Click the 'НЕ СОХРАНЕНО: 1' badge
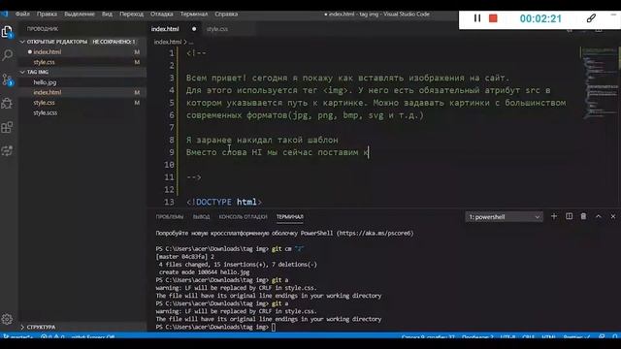The height and width of the screenshot is (349, 621). (x=114, y=42)
